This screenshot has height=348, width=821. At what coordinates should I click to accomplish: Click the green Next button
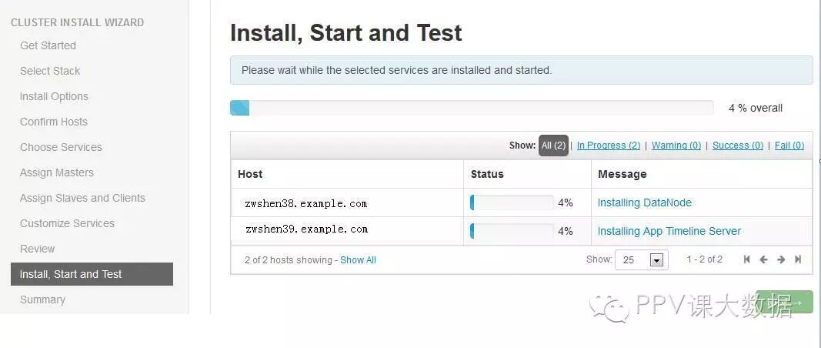click(x=784, y=302)
